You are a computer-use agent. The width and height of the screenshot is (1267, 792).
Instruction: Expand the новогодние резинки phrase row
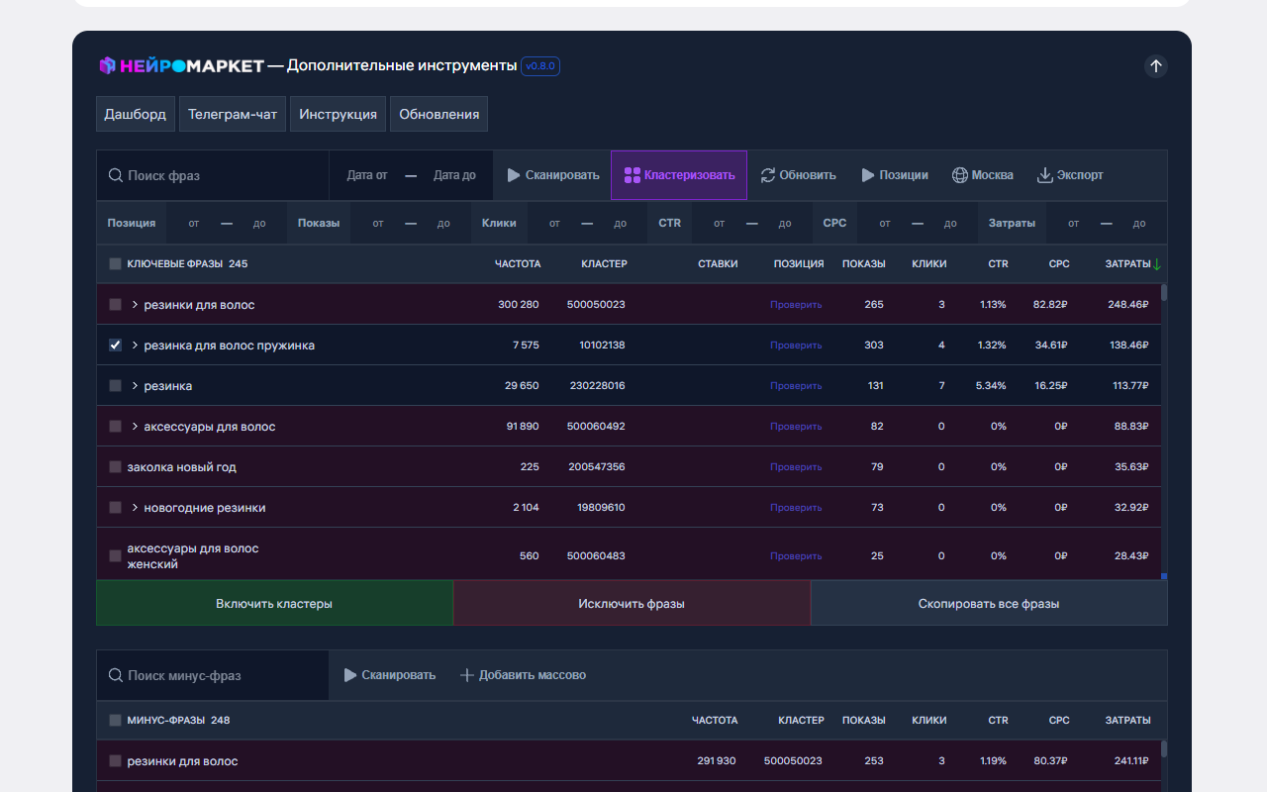[x=135, y=508]
